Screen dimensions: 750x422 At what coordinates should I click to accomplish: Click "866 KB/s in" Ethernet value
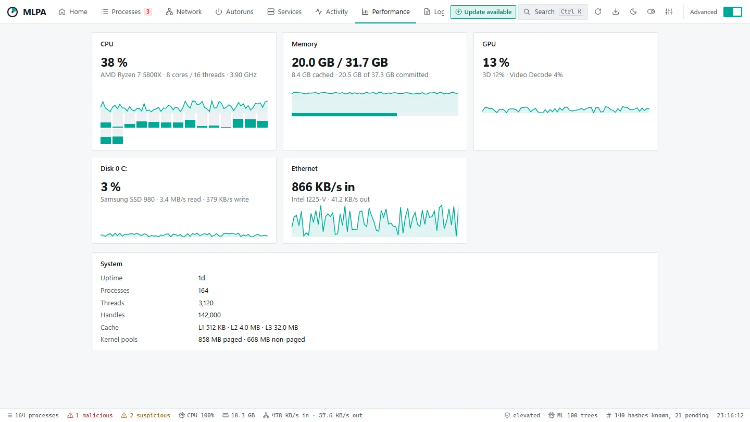323,187
